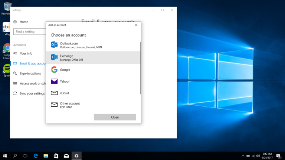This screenshot has height=160, width=285.
Task: Pick the Google account logo
Action: pyautogui.click(x=54, y=70)
